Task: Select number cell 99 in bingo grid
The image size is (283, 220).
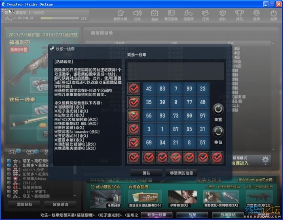Action: coord(189,89)
